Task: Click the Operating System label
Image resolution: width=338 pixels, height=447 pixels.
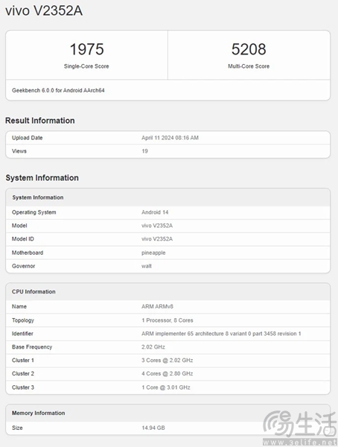Action: [34, 212]
